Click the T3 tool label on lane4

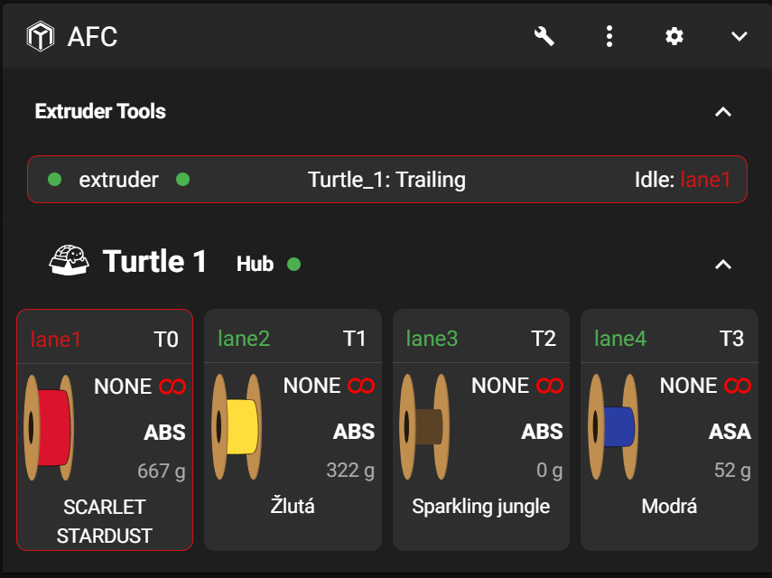point(731,339)
